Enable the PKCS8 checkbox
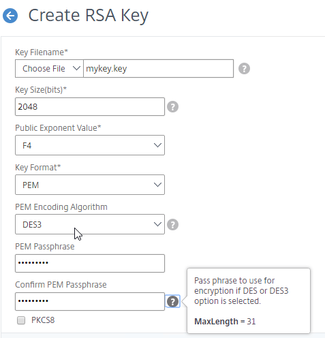This screenshot has height=338, width=325. click(x=21, y=320)
